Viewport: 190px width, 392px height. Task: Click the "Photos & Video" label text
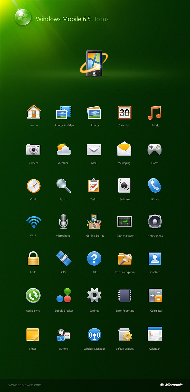pos(64,126)
